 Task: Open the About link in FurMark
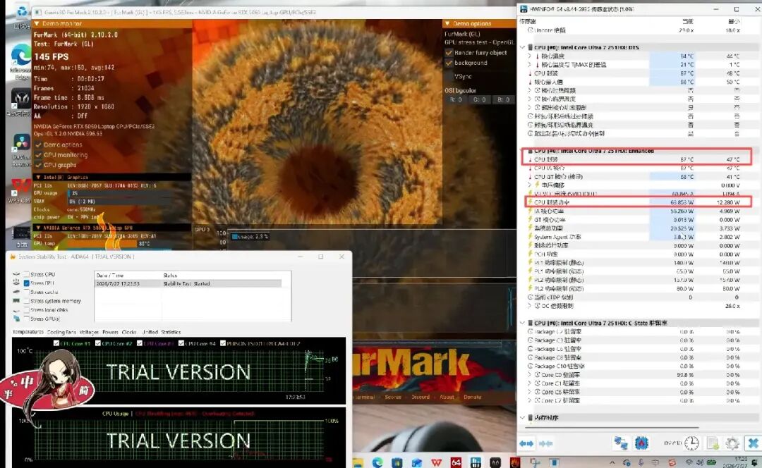tap(447, 397)
